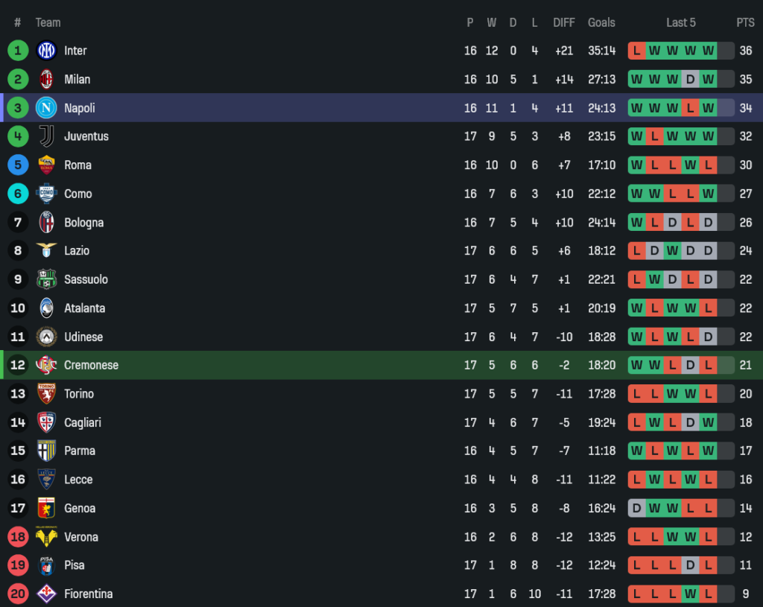Open the Cremonese team name link
Image resolution: width=763 pixels, height=607 pixels.
(91, 365)
